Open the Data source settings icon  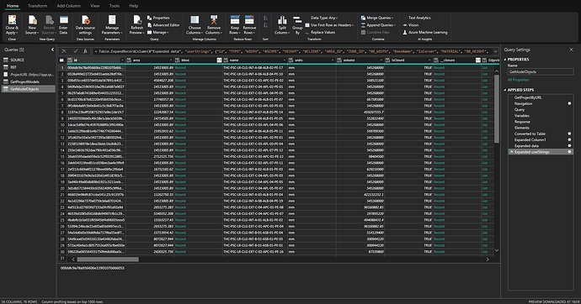85,20
